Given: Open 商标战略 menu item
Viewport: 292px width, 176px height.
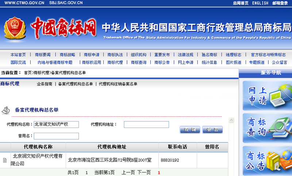Looking at the screenshot, I should pyautogui.click(x=67, y=55).
